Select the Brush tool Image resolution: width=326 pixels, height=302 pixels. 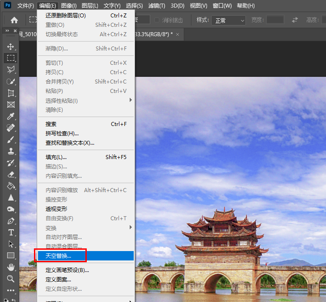click(x=11, y=140)
